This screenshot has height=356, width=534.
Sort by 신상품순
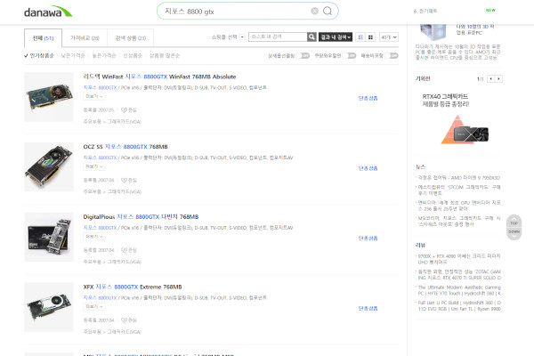[x=133, y=55]
